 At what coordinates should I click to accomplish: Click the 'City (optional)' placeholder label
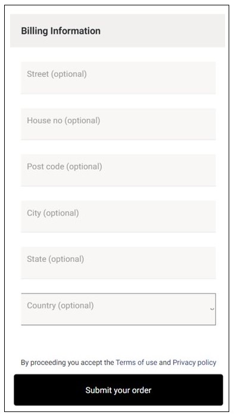click(x=52, y=213)
